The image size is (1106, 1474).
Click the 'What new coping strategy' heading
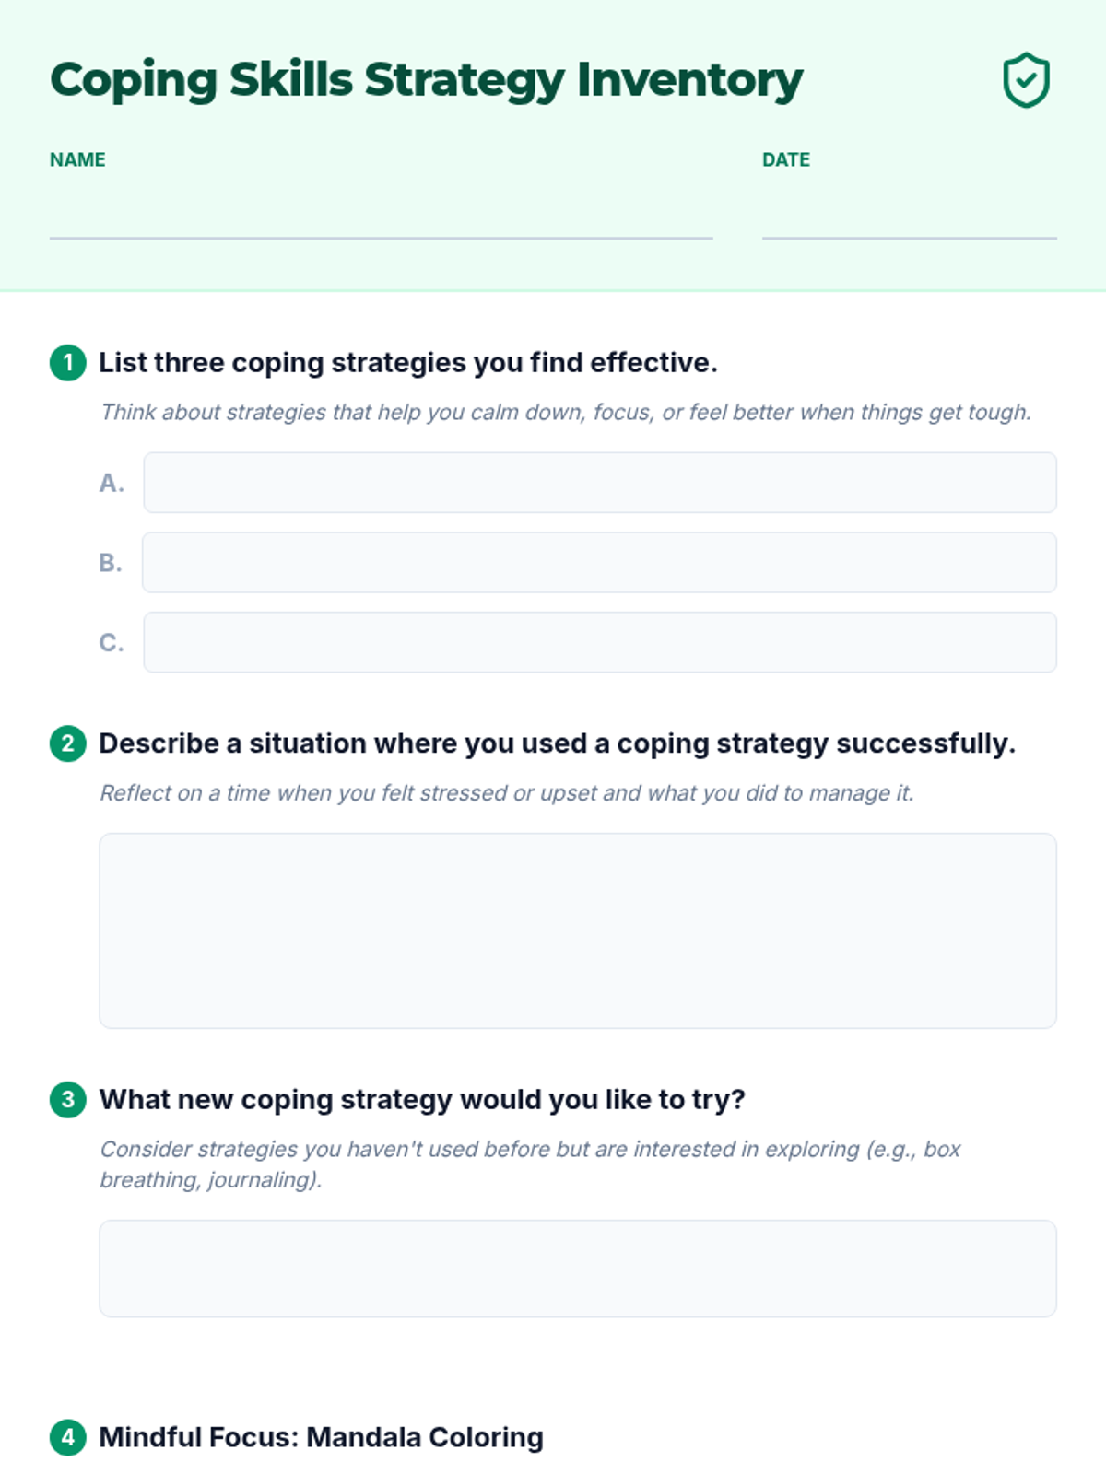[422, 1099]
